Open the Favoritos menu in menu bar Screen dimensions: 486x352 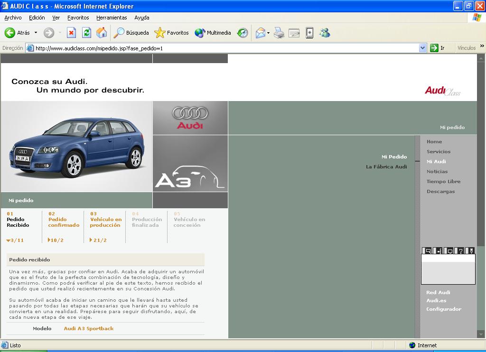(78, 18)
